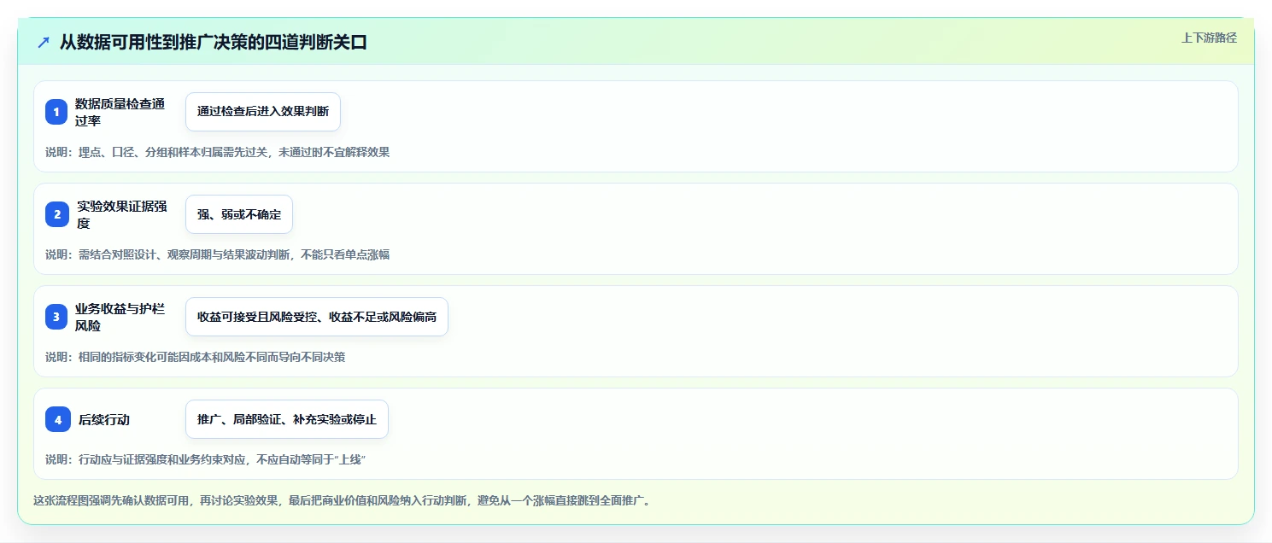Click the 收益可接受且风险受控、收益不足或风险偏高 chip
The image size is (1272, 543).
click(317, 317)
